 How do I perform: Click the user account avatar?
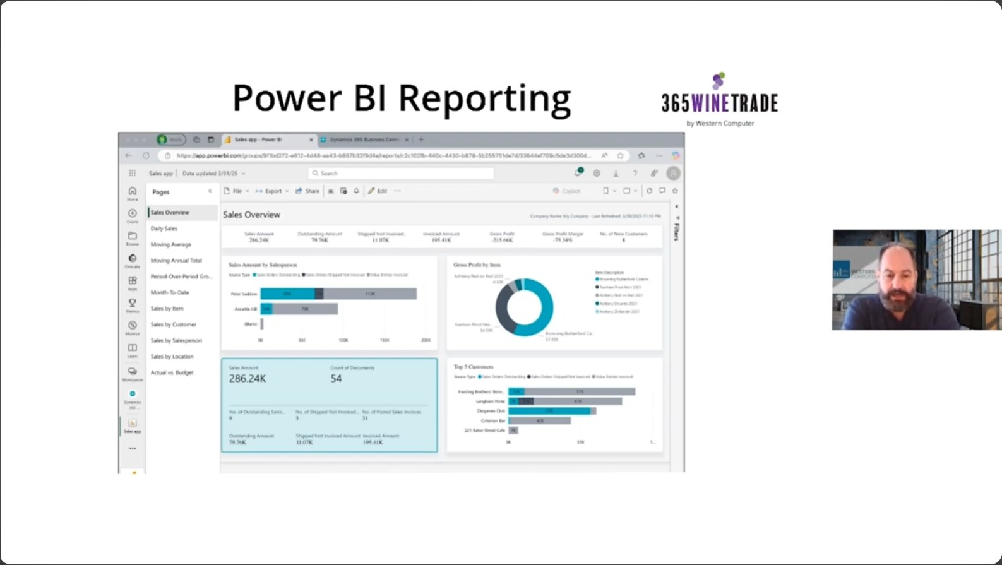674,173
